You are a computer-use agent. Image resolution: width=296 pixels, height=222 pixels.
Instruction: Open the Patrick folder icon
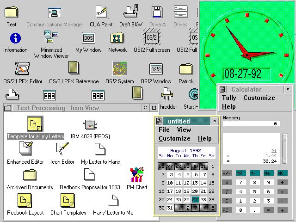coord(186,69)
